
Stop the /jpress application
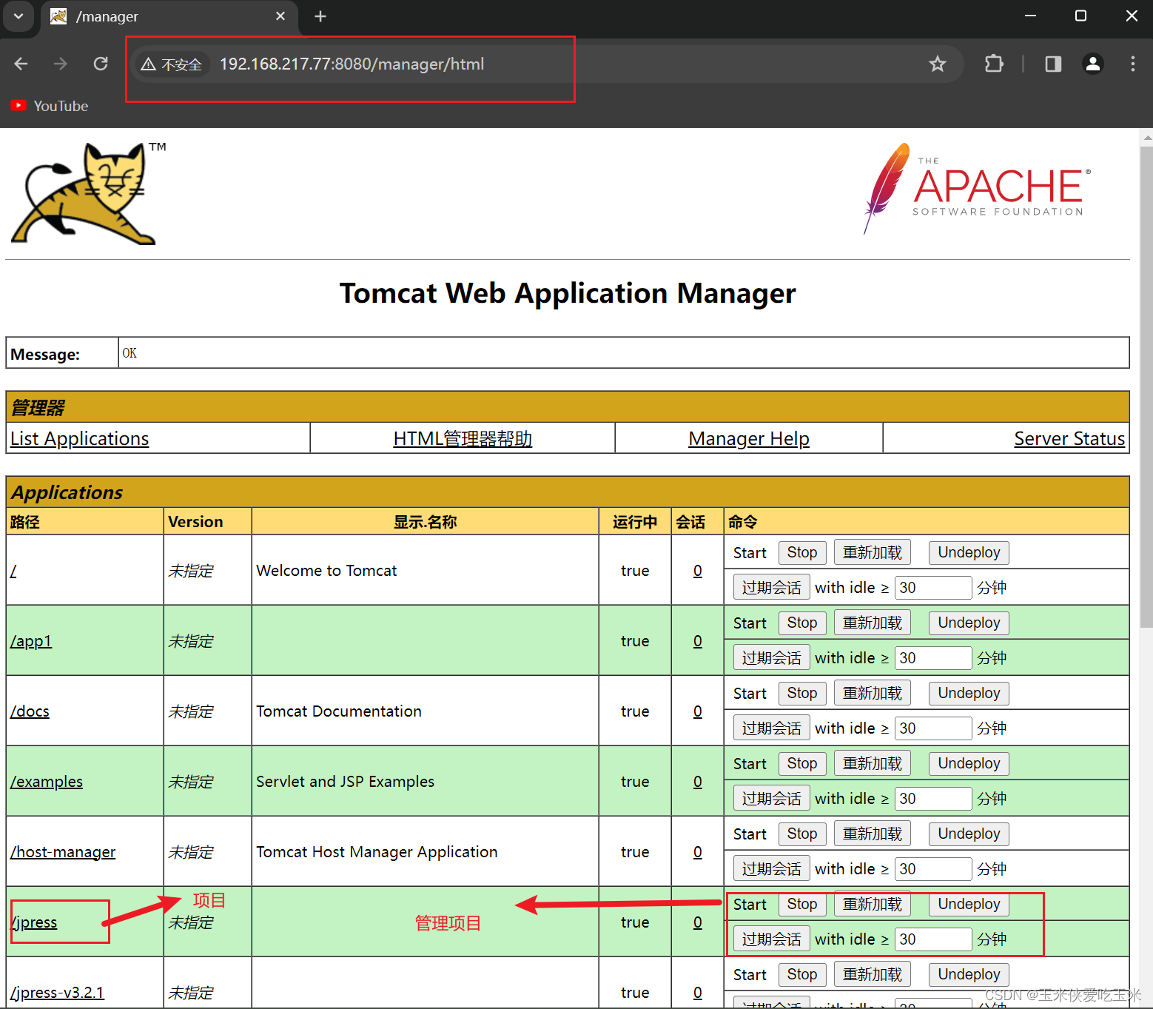tap(802, 904)
